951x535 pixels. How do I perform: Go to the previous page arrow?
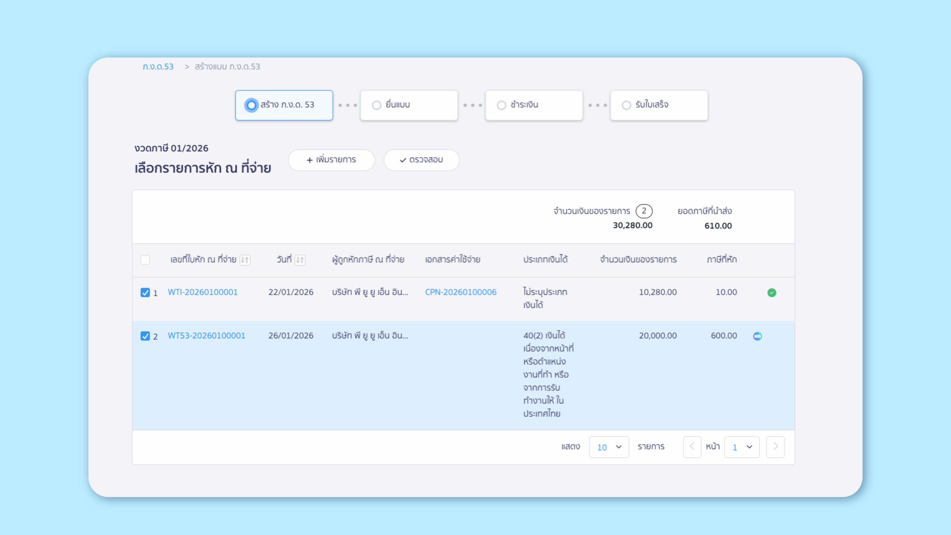(x=692, y=447)
